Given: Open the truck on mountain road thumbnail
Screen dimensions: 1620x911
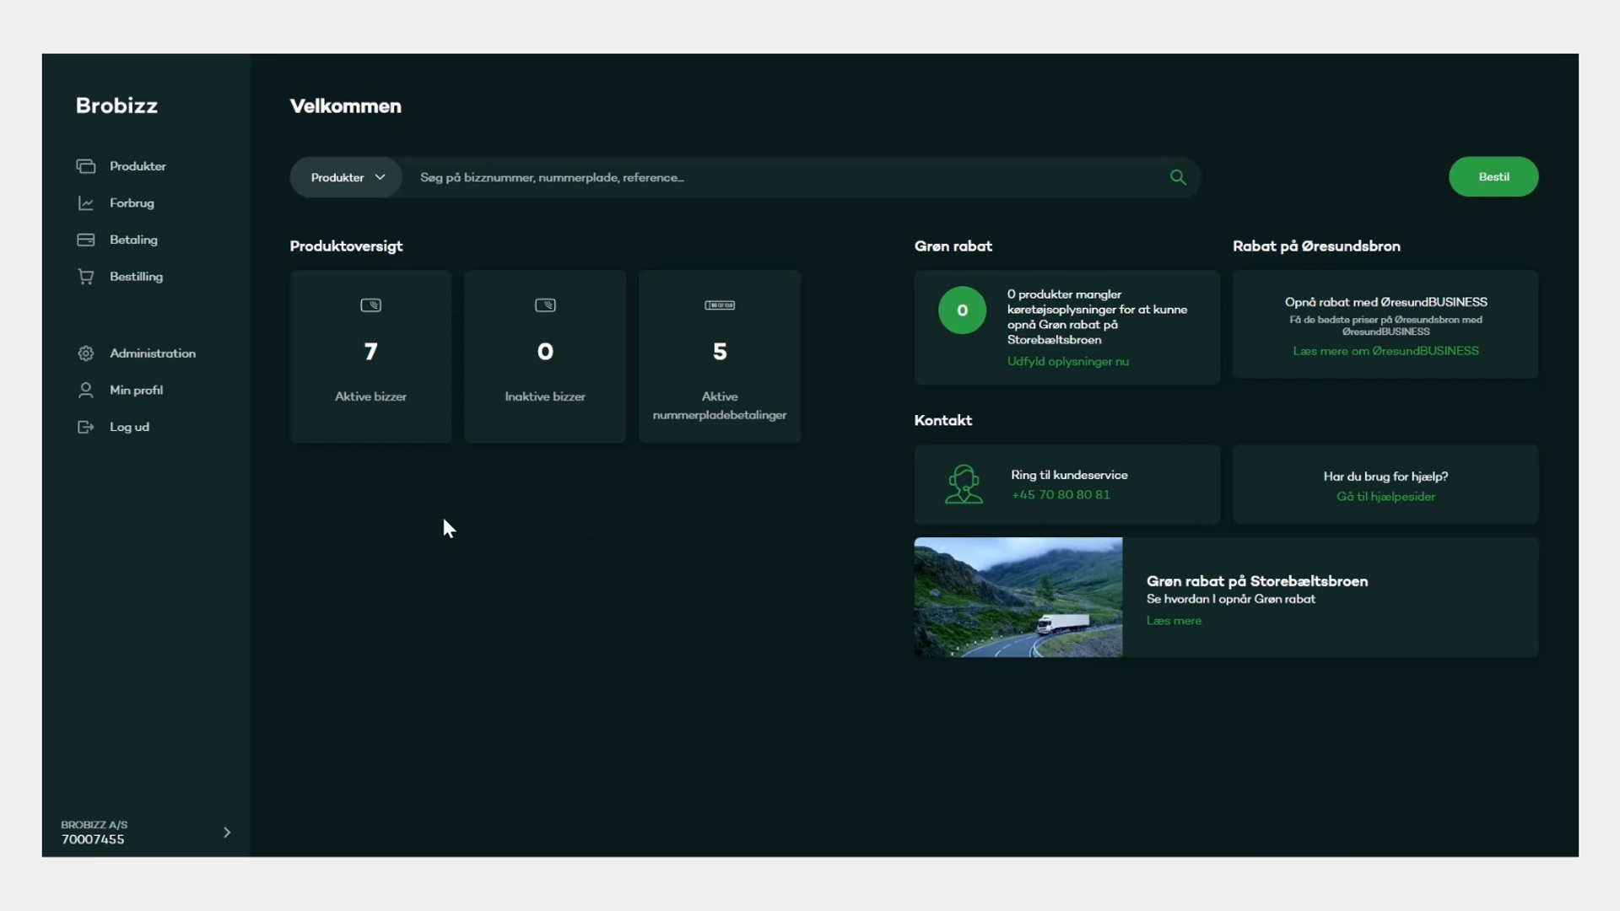Looking at the screenshot, I should coord(1018,597).
